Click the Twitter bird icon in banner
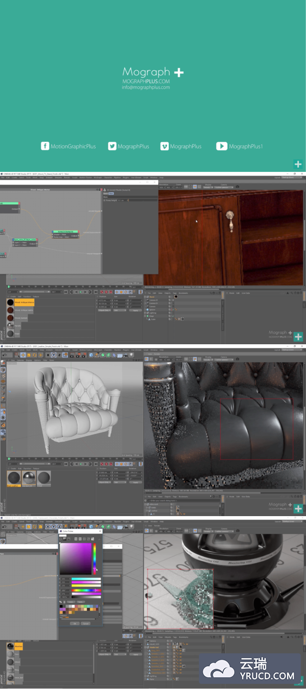The image size is (306, 689). pos(112,146)
